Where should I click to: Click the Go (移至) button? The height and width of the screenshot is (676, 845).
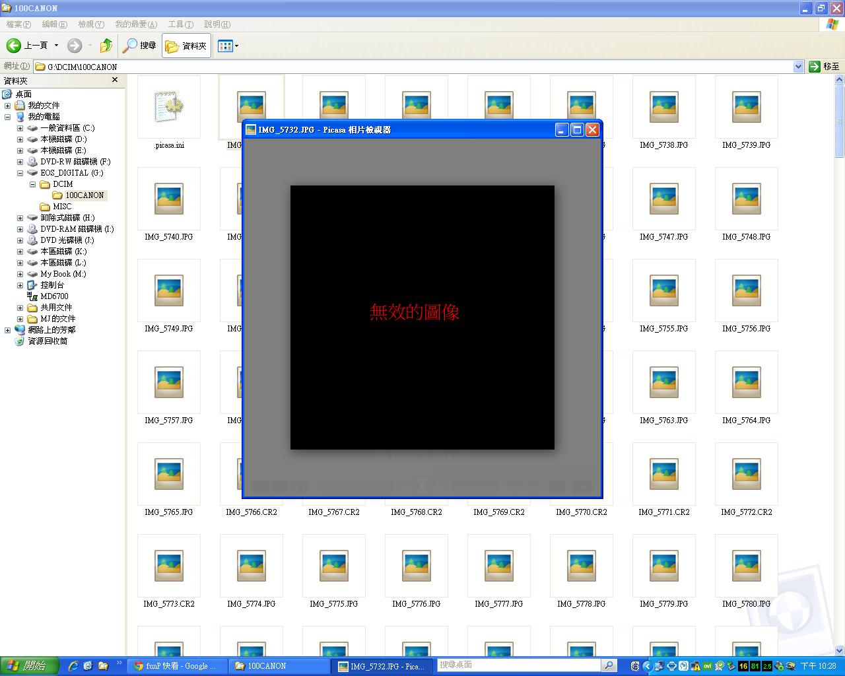tap(824, 67)
